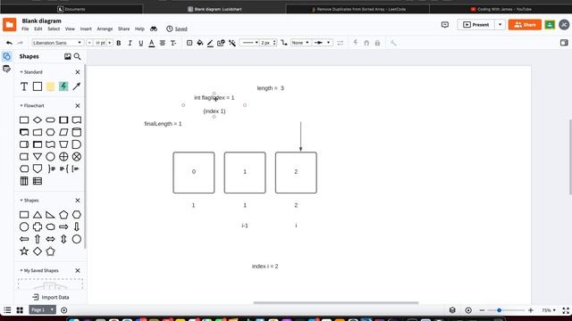Collapse the My Saved Shapes section
The image size is (572, 321).
(21, 270)
